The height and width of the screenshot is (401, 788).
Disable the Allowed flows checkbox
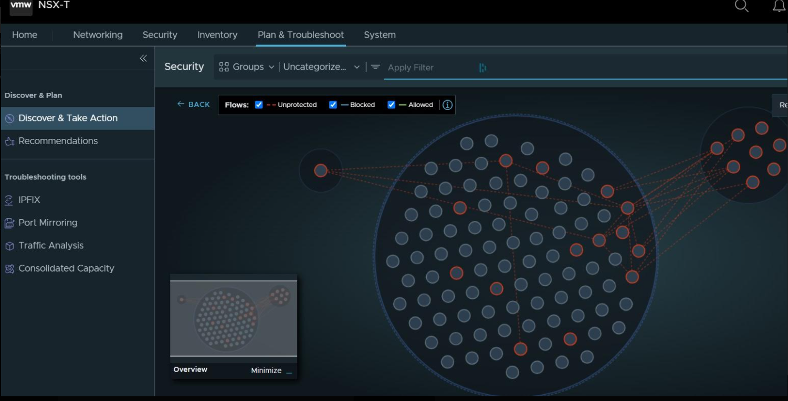[x=391, y=105]
